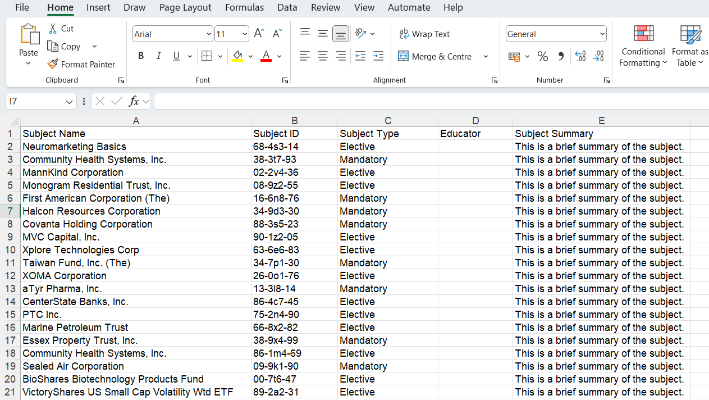Middle align cell contents
Viewport: 709px width, 400px height.
323,34
